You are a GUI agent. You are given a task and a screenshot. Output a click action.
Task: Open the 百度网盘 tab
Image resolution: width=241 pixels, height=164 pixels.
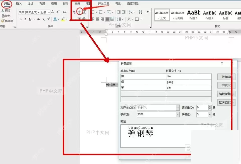click(133, 3)
